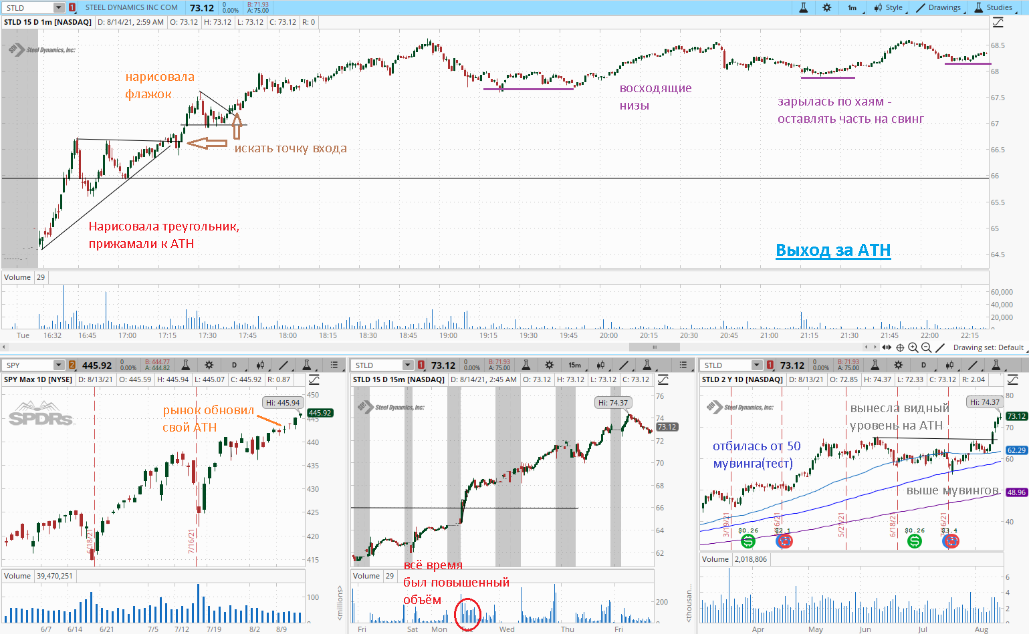Open list menu icon in SPY panel
The height and width of the screenshot is (634, 1029).
[x=334, y=365]
